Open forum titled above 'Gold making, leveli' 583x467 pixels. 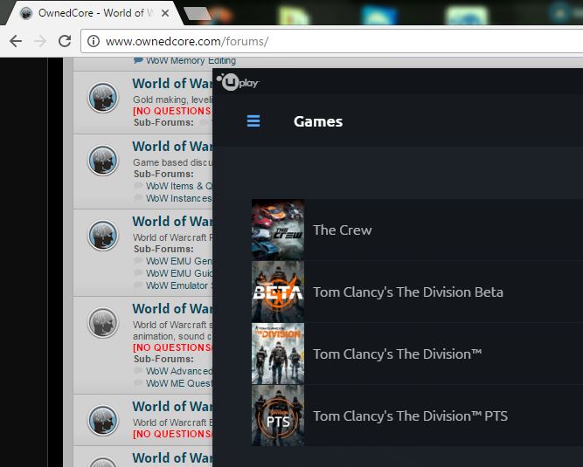tap(172, 84)
